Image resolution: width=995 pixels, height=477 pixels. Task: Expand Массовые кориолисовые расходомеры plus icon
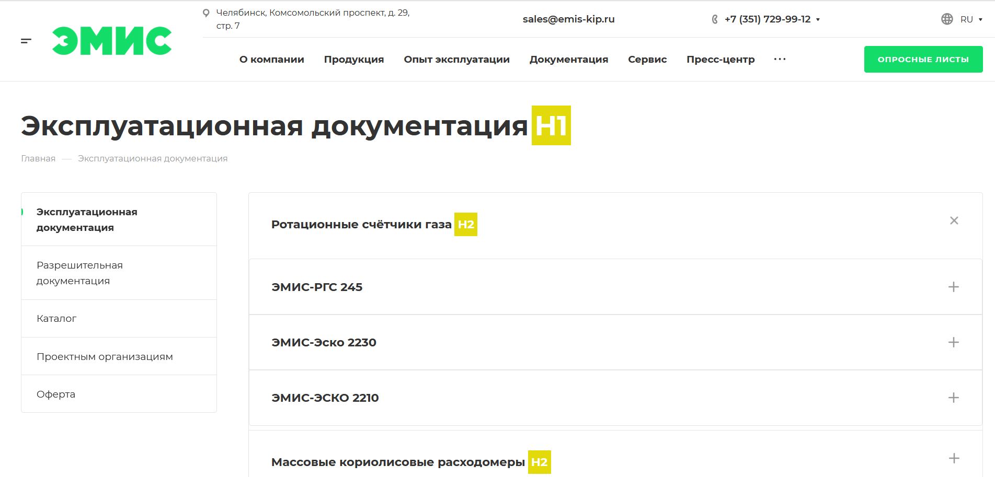954,458
